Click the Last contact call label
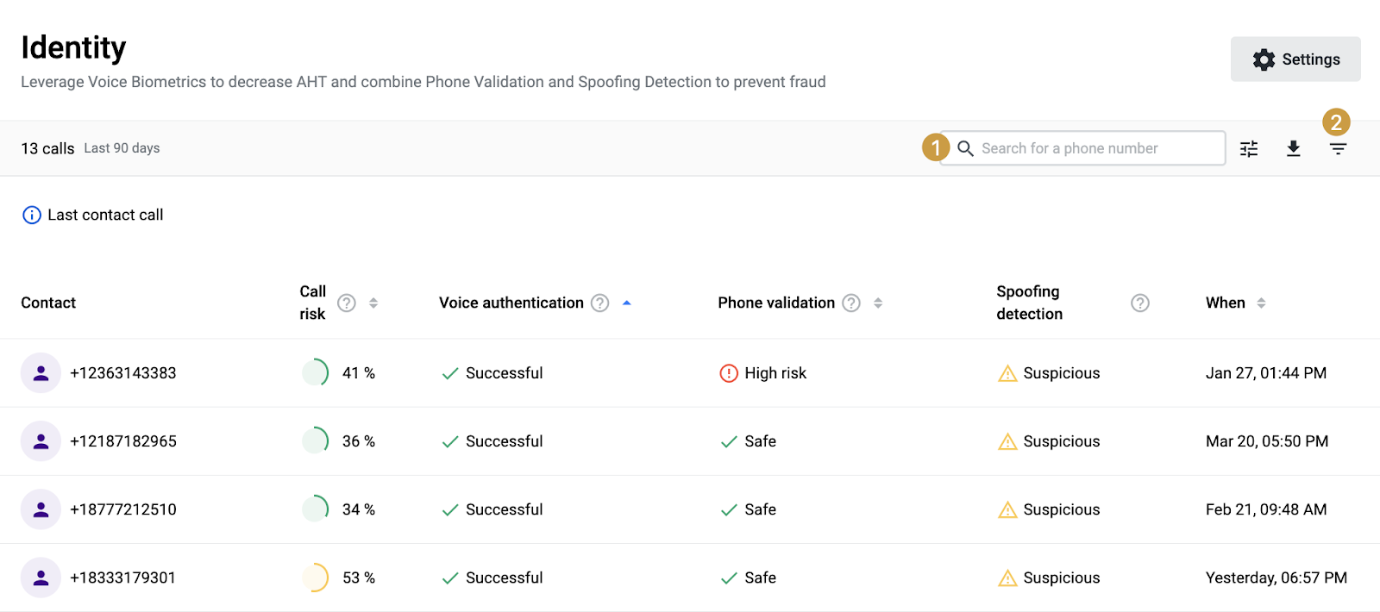This screenshot has height=612, width=1380. (x=105, y=215)
